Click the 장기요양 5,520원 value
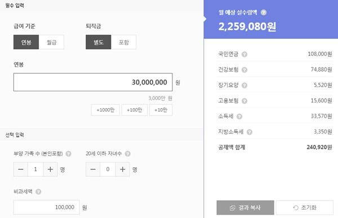This screenshot has height=218, width=338. pos(323,85)
